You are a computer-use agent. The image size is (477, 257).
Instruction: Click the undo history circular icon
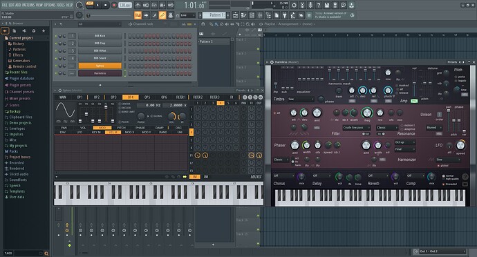point(294,5)
